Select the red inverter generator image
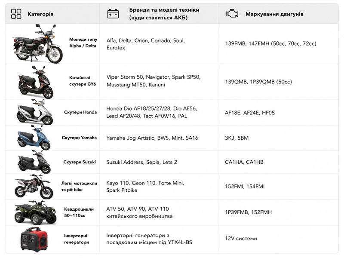The image size is (344, 258). tap(34, 240)
